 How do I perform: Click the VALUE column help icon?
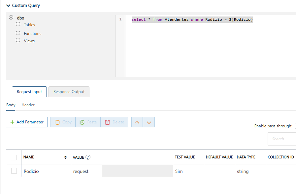coord(88,157)
